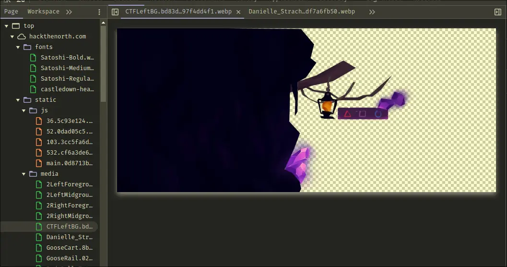507x267 pixels.
Task: Show overflow list of open file tabs
Action: pos(372,12)
